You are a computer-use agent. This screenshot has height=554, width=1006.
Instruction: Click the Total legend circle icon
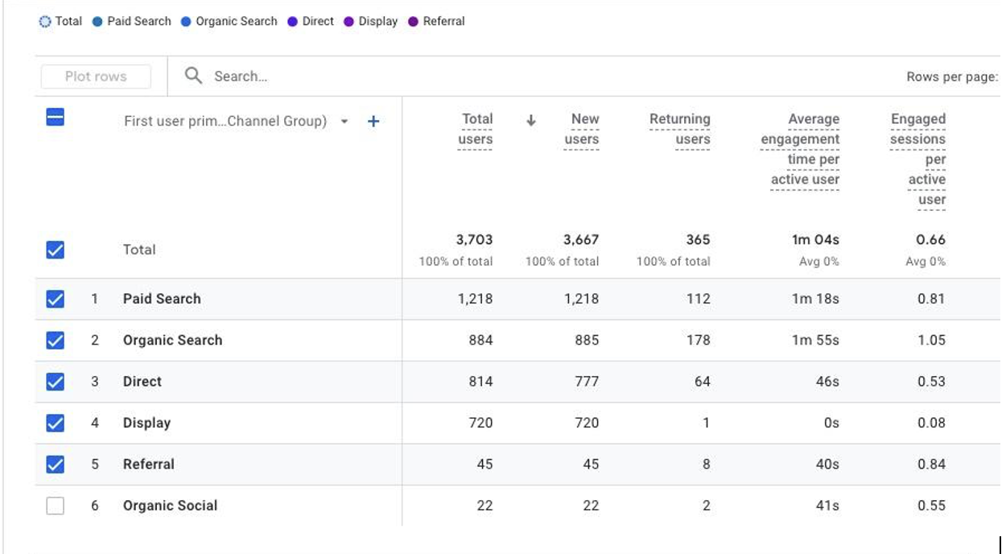(x=45, y=22)
